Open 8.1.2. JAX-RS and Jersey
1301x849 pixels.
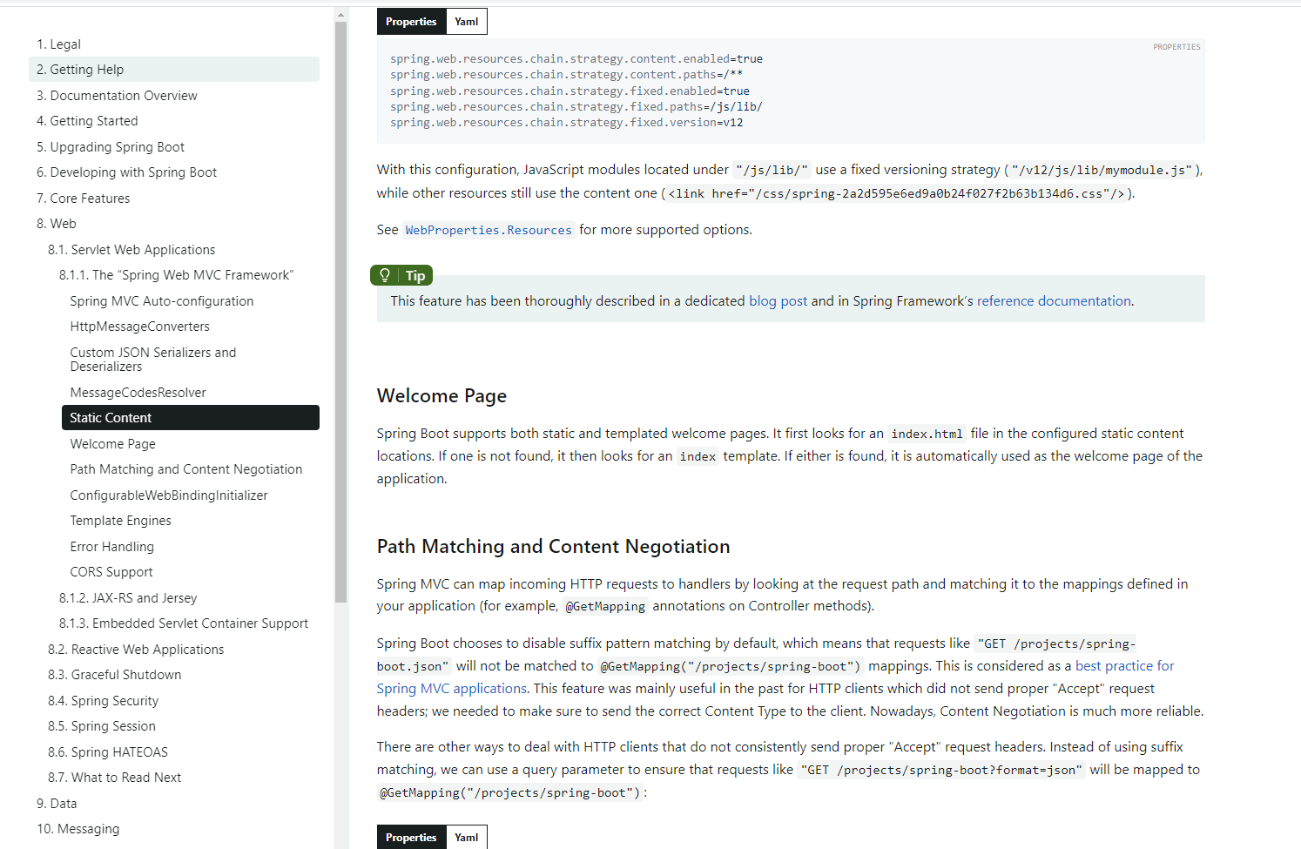pyautogui.click(x=128, y=598)
